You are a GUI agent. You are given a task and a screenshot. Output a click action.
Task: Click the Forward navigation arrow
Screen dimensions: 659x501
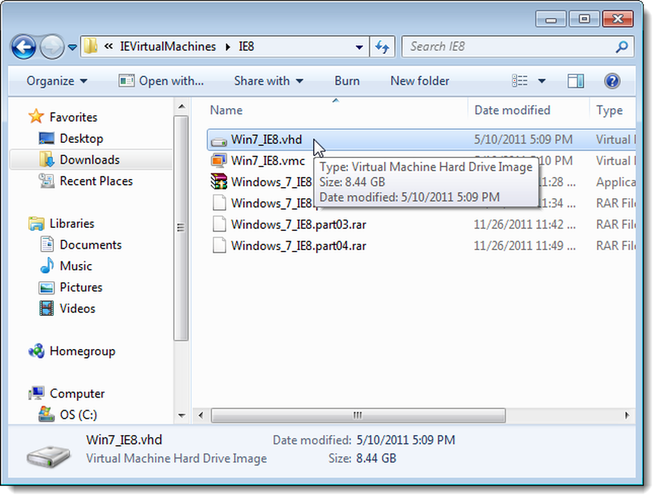pos(51,47)
